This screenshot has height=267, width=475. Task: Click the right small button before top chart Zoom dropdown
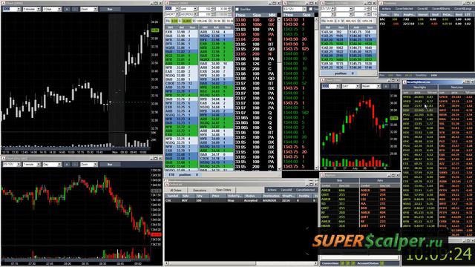click(75, 9)
